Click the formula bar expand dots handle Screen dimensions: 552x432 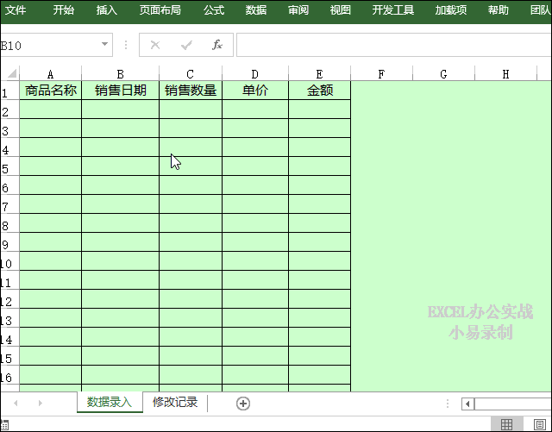point(126,45)
